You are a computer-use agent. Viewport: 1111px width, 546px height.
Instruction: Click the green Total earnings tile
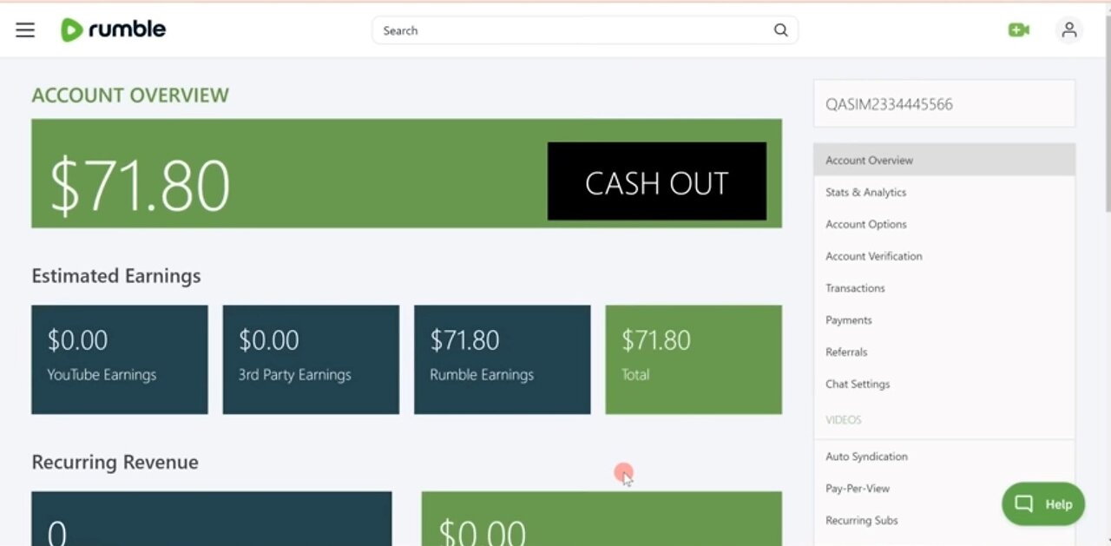click(694, 359)
